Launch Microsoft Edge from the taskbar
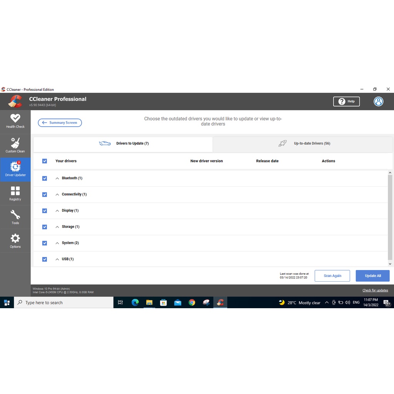This screenshot has width=394, height=394. (x=135, y=302)
